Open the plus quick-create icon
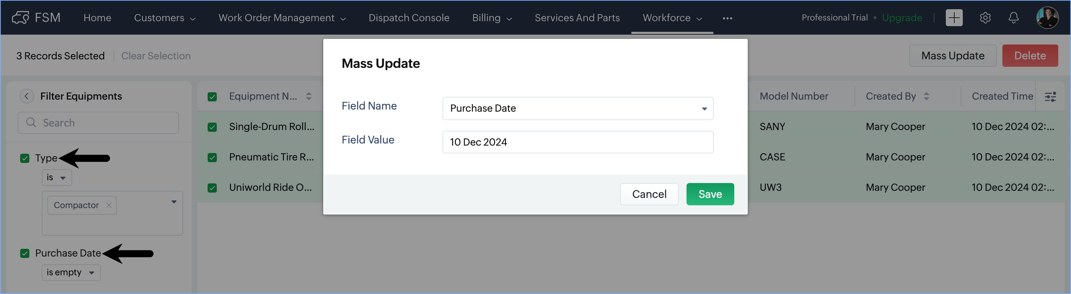Viewport: 1071px width, 294px height. click(x=954, y=18)
